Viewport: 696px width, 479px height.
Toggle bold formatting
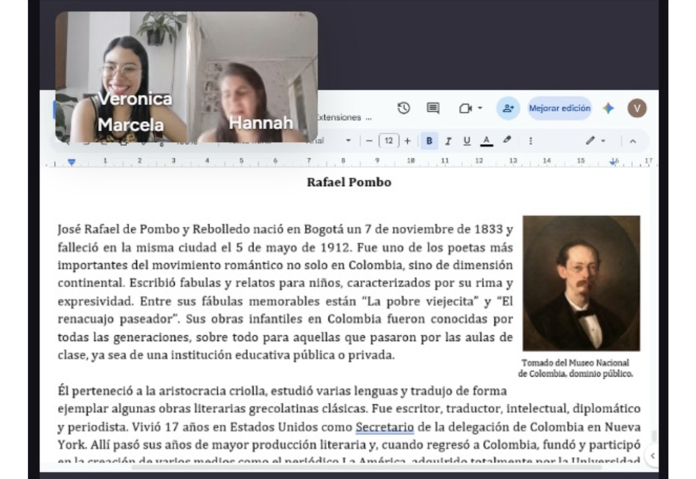tap(429, 141)
